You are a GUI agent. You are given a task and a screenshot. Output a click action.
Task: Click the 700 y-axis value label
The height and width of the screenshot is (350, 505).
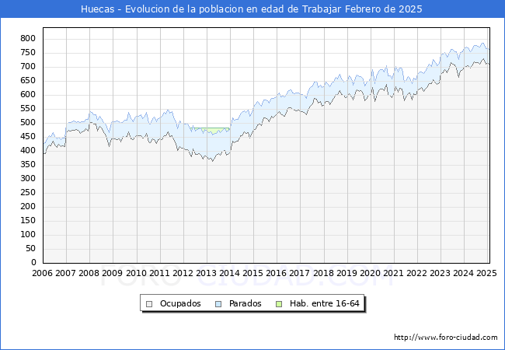click(28, 67)
